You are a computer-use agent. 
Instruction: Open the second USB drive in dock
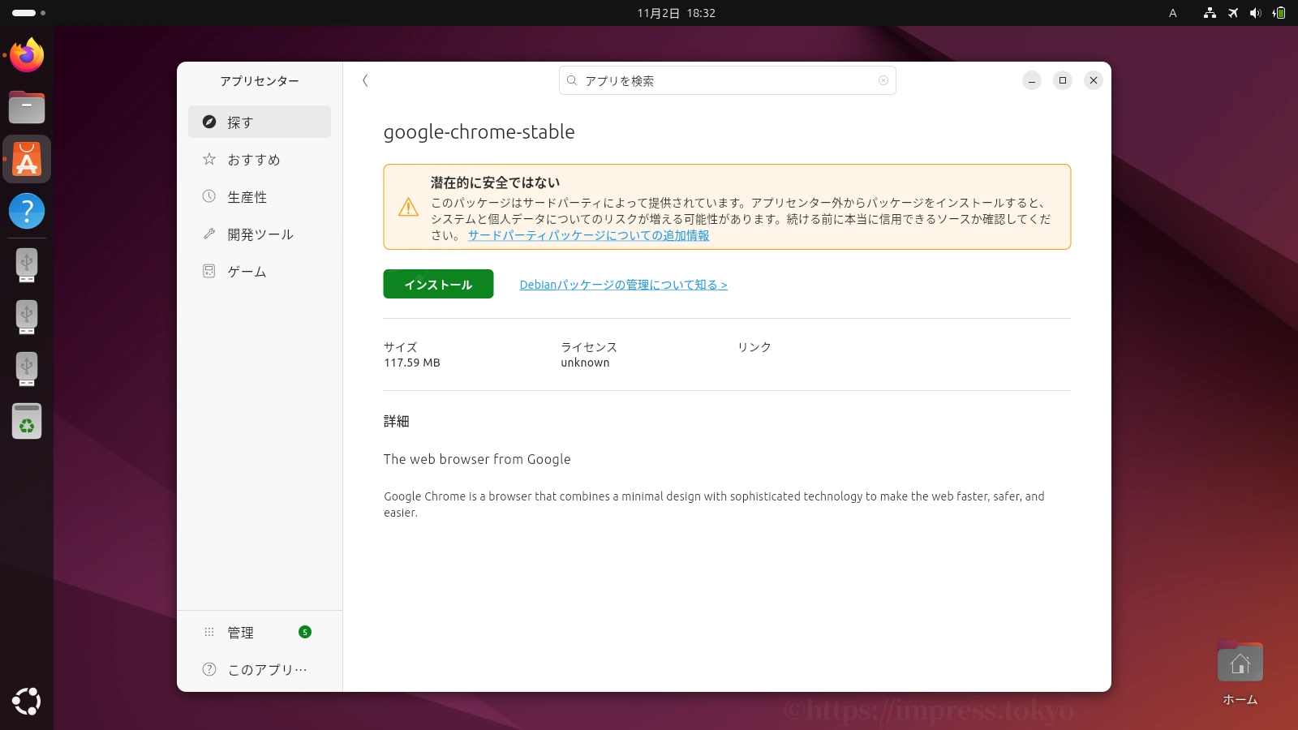[x=27, y=316]
